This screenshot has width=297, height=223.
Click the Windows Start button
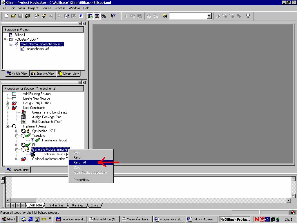tap(8, 220)
